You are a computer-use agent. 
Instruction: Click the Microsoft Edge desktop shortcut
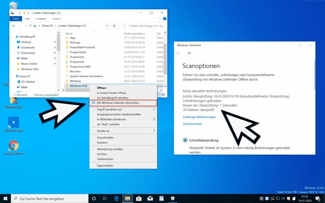(x=13, y=124)
